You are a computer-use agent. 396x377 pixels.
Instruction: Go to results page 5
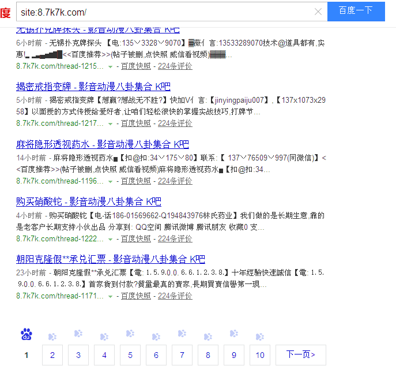130,354
